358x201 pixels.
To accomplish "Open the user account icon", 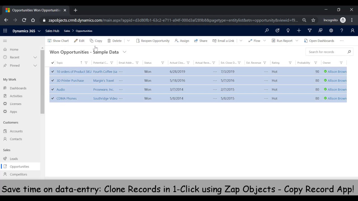I will pyautogui.click(x=352, y=30).
